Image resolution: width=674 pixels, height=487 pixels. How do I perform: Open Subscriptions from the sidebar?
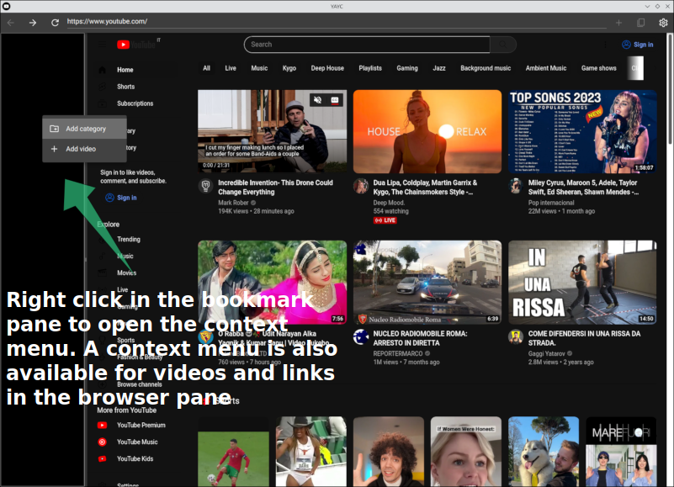pyautogui.click(x=137, y=103)
